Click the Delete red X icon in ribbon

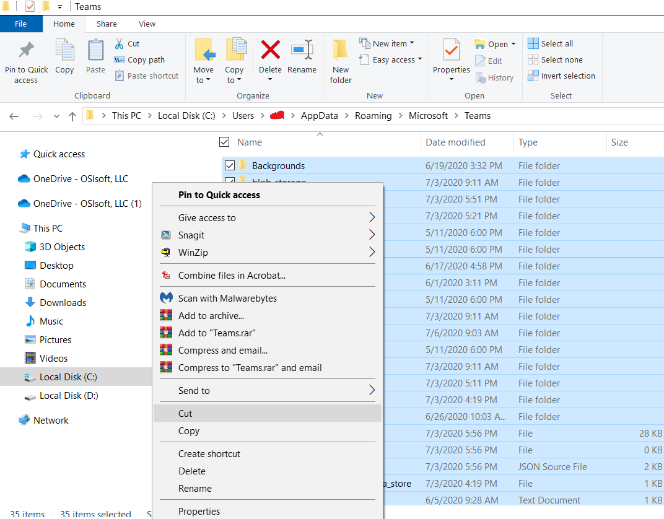pos(270,50)
